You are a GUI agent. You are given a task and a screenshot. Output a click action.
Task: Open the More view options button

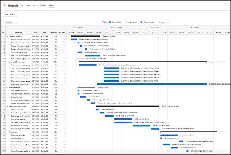coord(163,22)
